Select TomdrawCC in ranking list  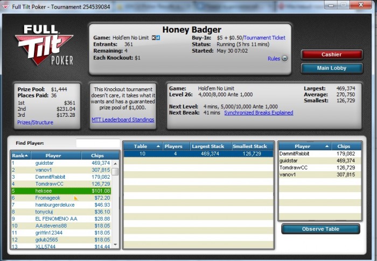tap(61, 184)
